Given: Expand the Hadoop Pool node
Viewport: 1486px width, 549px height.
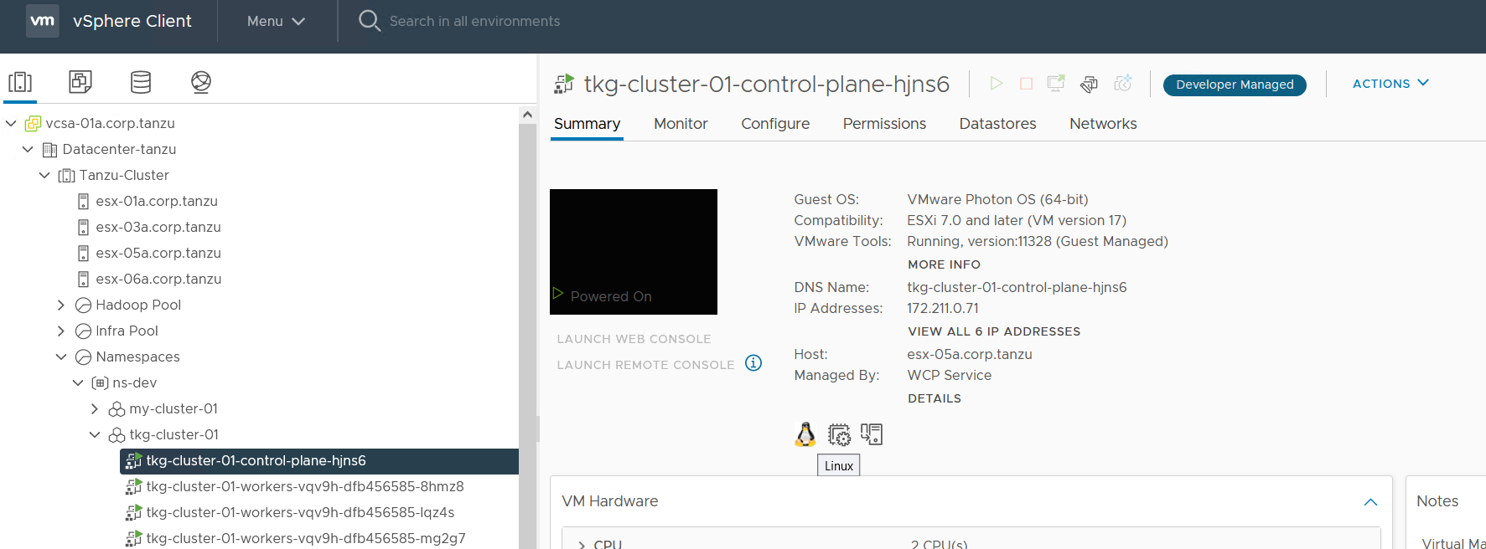Looking at the screenshot, I should pos(61,305).
